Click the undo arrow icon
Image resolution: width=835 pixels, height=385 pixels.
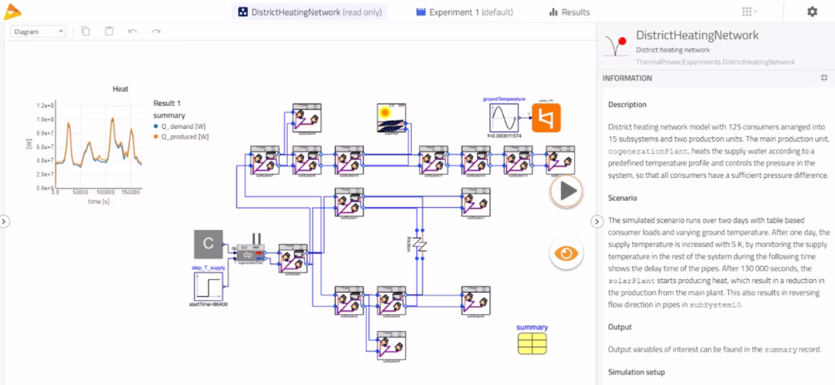133,32
